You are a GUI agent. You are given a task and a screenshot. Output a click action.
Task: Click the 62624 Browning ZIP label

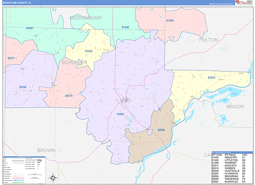coord(212,78)
